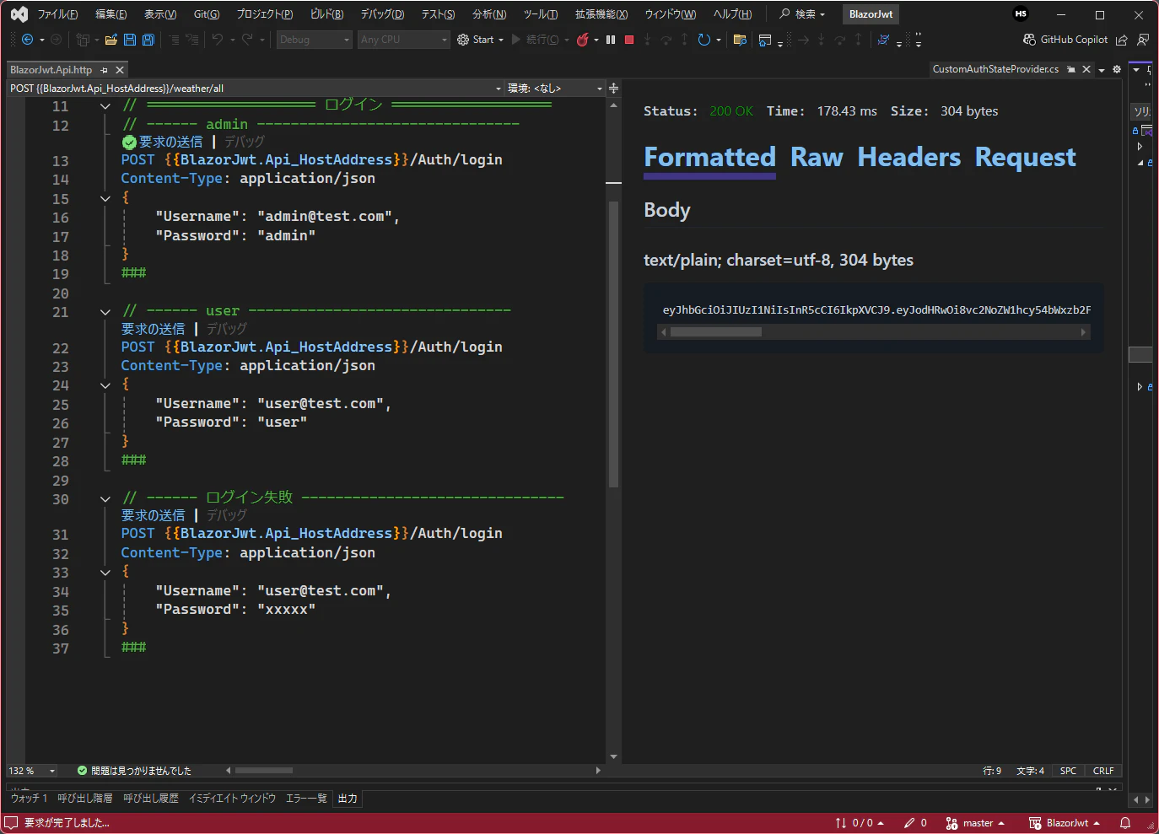This screenshot has height=834, width=1159.
Task: Click the Restart debugging circular arrow
Action: click(703, 40)
